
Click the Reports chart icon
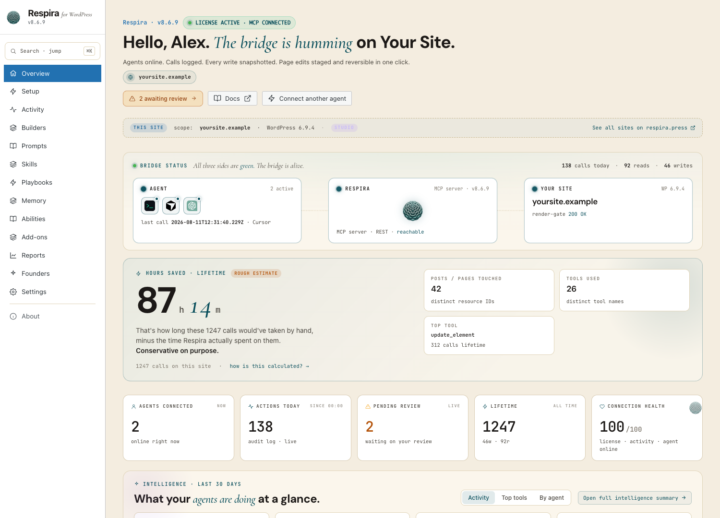[13, 256]
